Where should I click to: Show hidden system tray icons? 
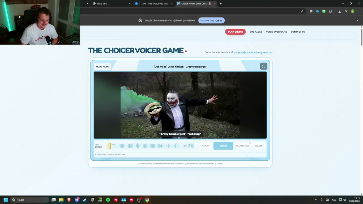click(x=316, y=200)
